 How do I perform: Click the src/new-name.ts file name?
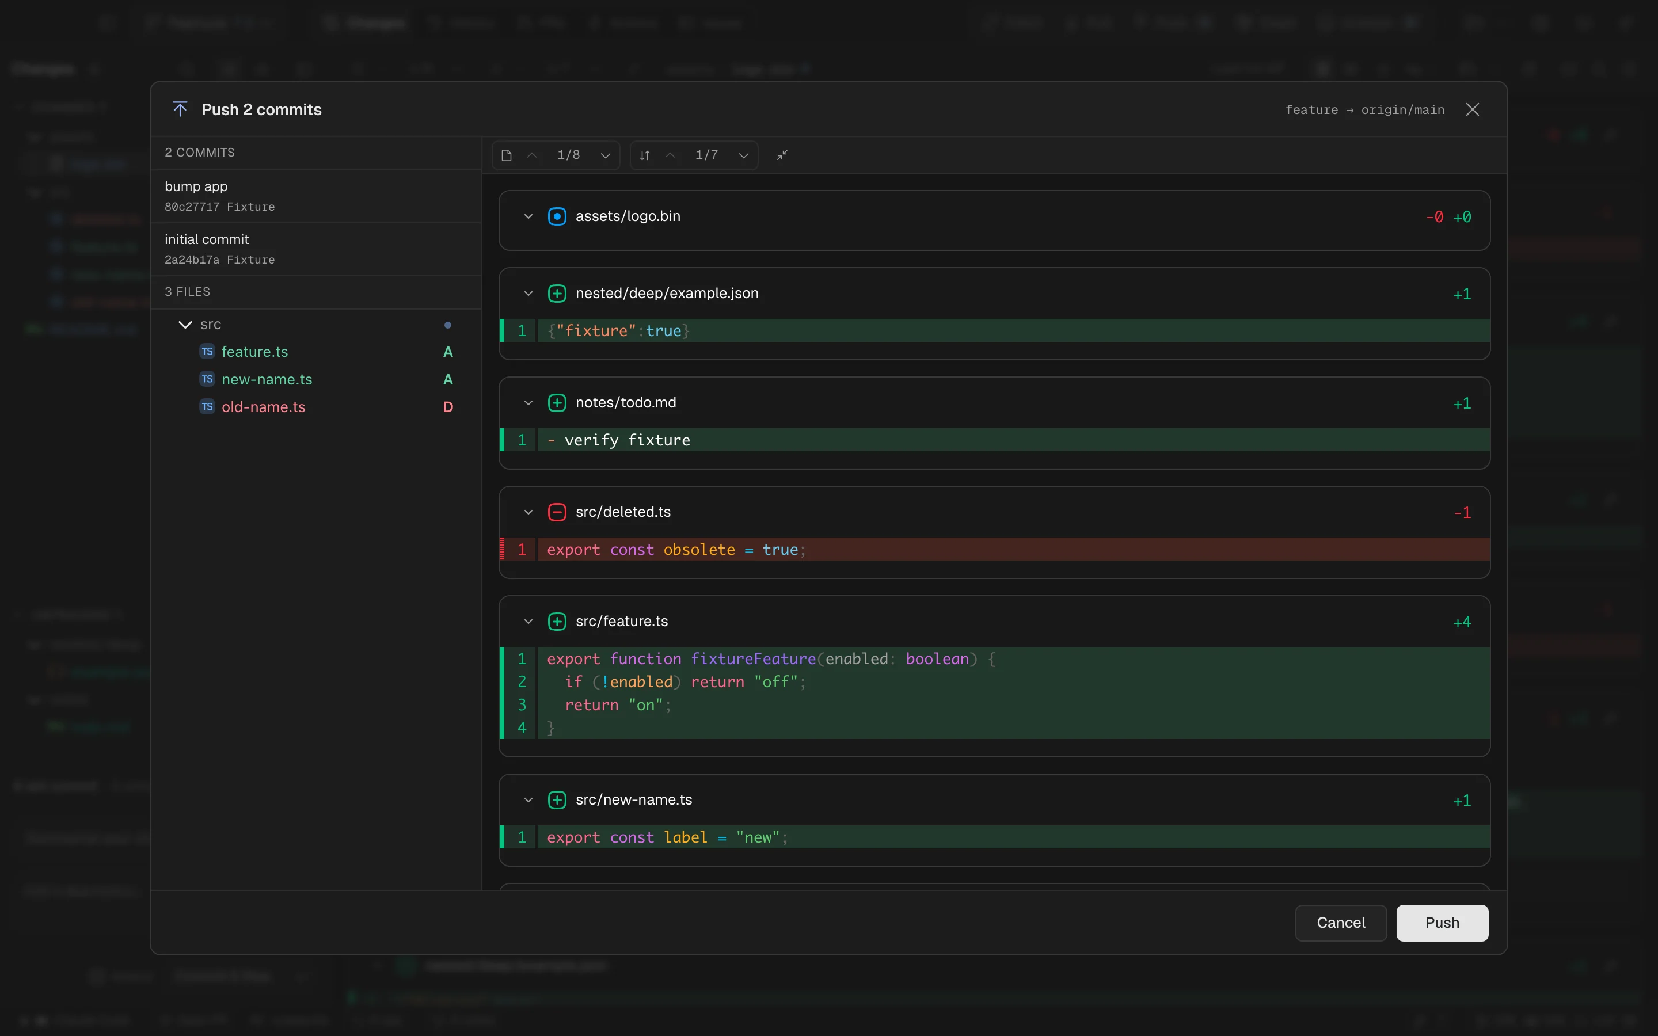[634, 800]
